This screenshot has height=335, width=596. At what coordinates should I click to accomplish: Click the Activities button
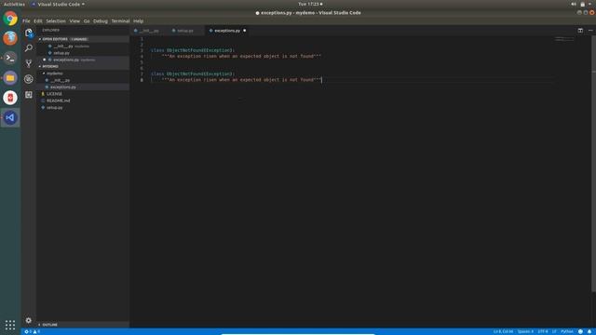point(14,4)
